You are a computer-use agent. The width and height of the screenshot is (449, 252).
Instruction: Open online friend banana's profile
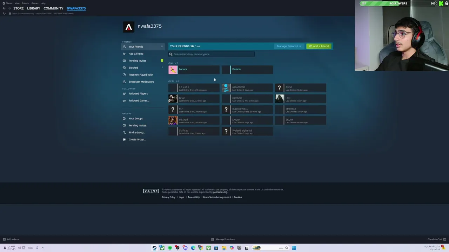coord(194,70)
